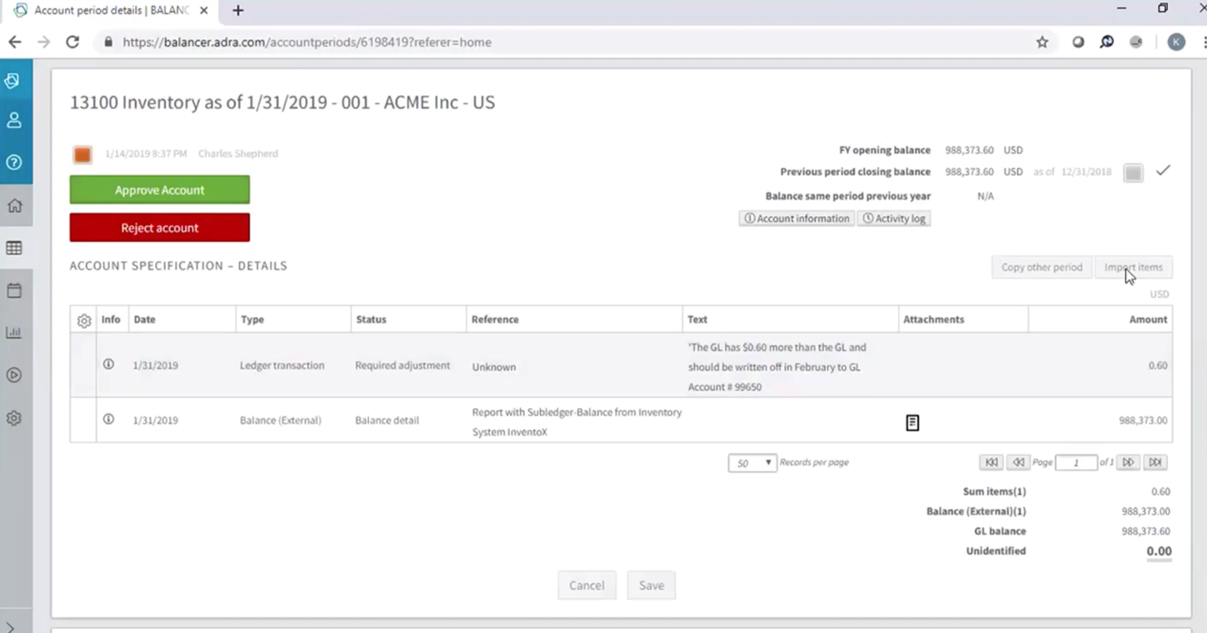
Task: Open the calendar sidebar icon
Action: click(14, 290)
